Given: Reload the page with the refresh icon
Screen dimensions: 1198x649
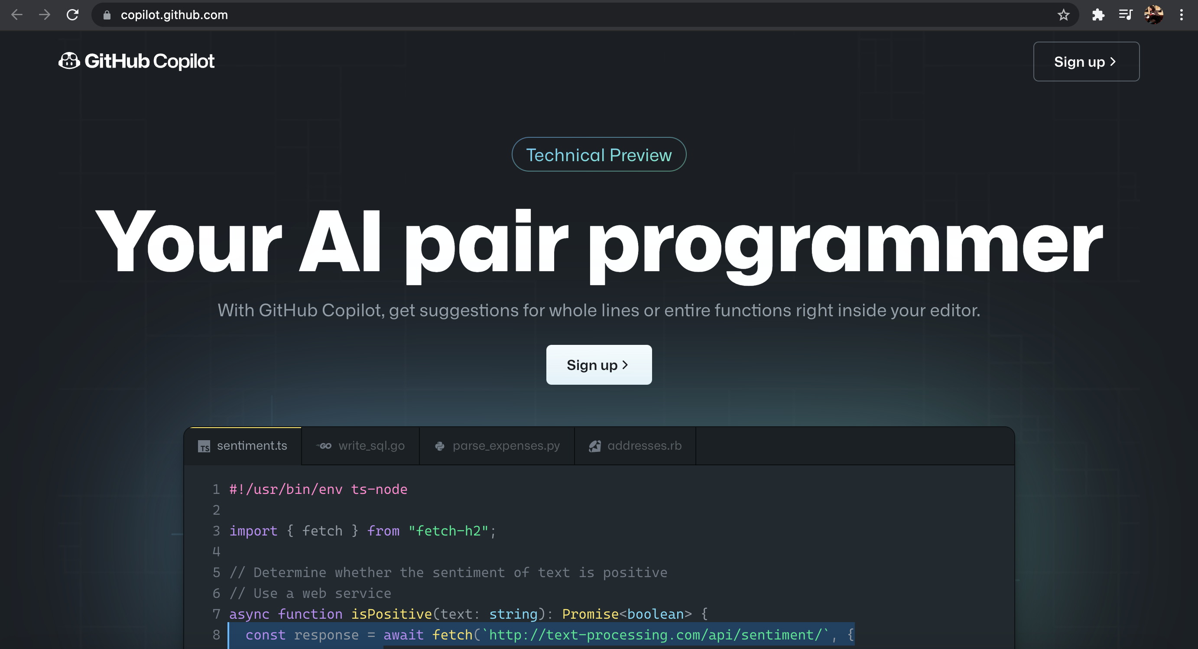Looking at the screenshot, I should pos(72,15).
